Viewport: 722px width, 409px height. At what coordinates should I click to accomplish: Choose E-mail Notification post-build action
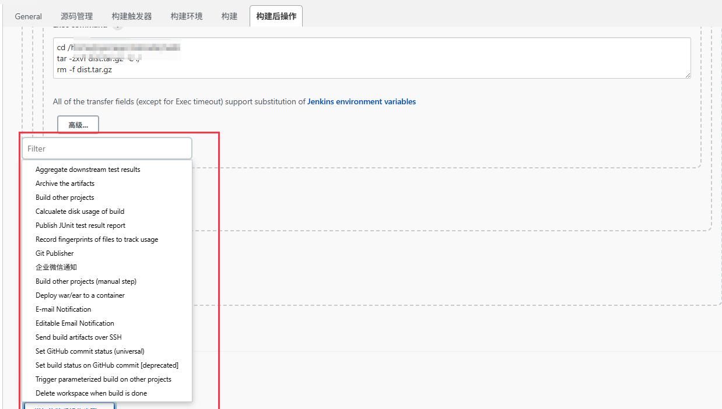click(63, 309)
